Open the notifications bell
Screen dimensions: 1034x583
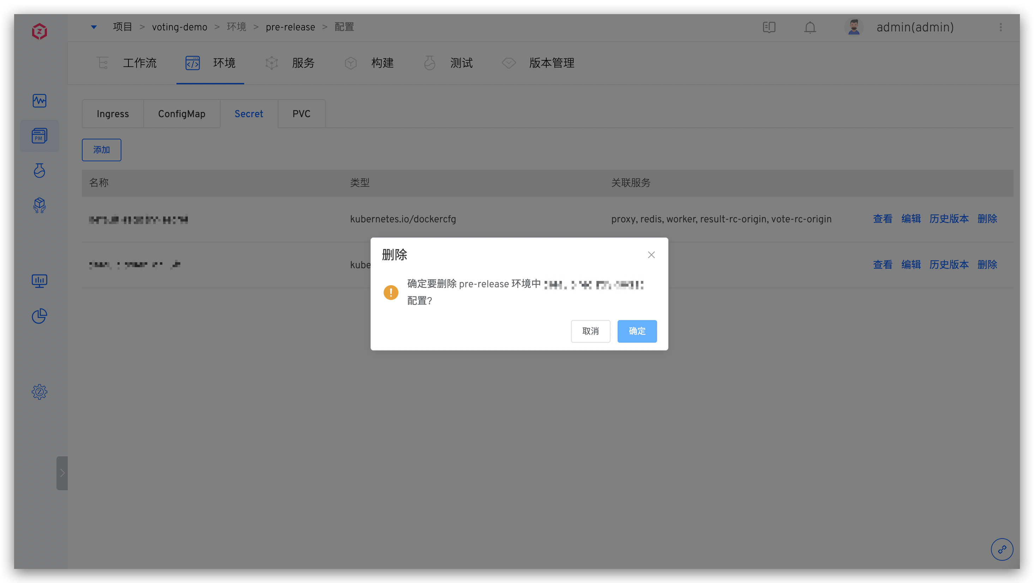[810, 27]
